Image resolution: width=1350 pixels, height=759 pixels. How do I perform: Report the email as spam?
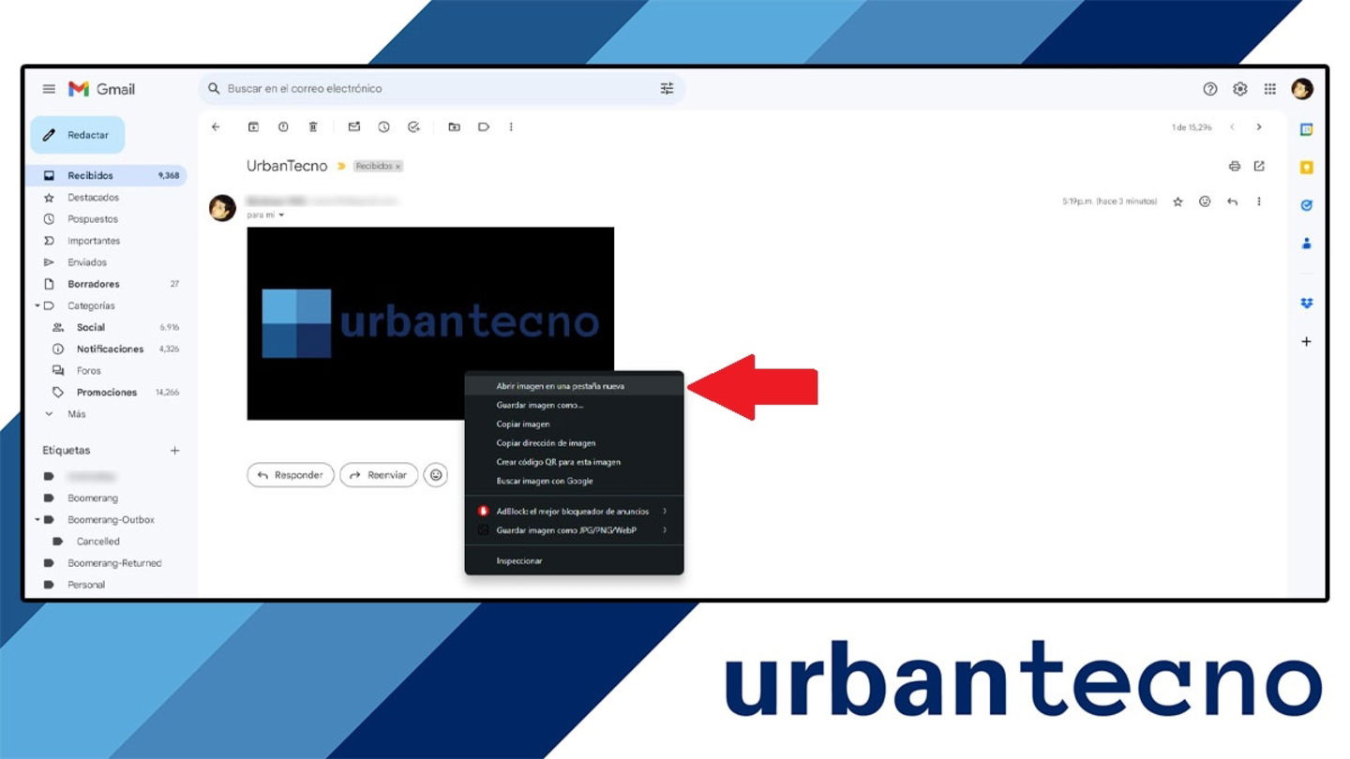[x=283, y=126]
